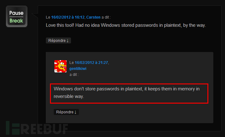This screenshot has height=137, width=225.
Task: Click the speech bubble pointer near avatar
Action: 35,16
